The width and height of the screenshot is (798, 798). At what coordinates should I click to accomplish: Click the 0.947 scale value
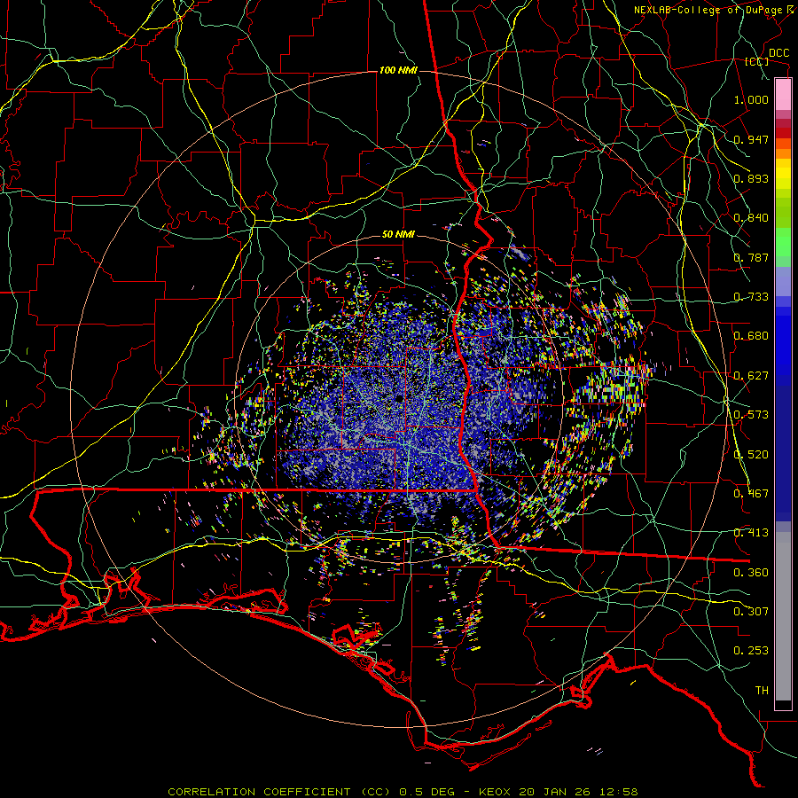pos(751,139)
